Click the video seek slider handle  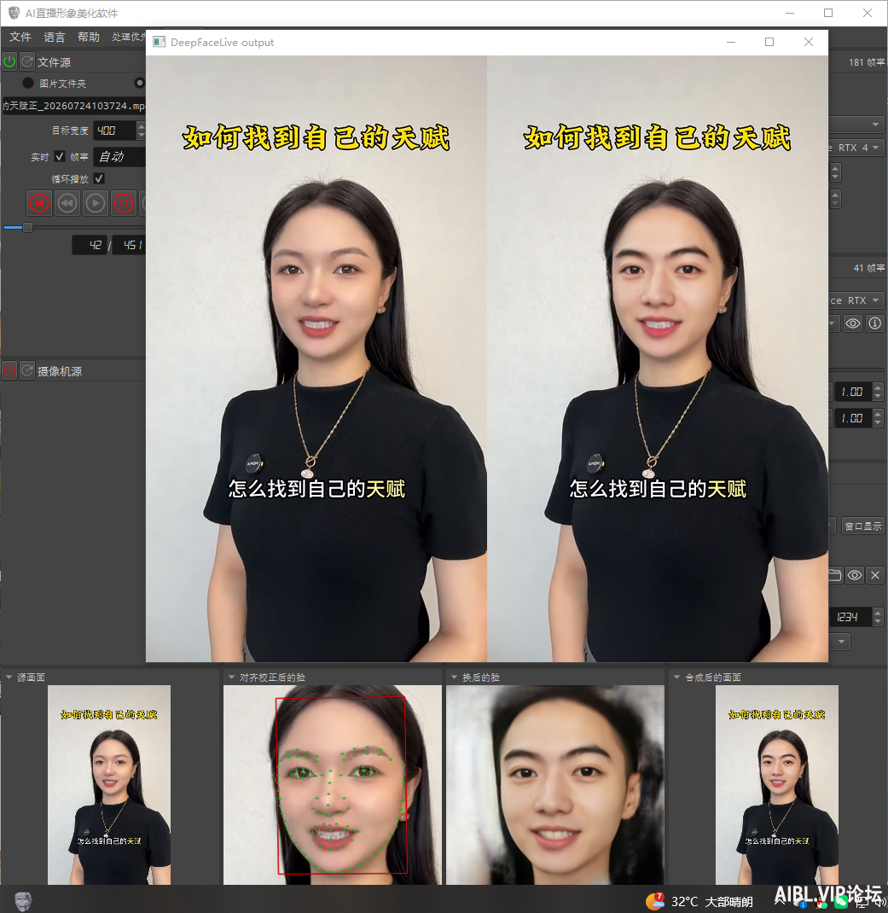[x=27, y=228]
